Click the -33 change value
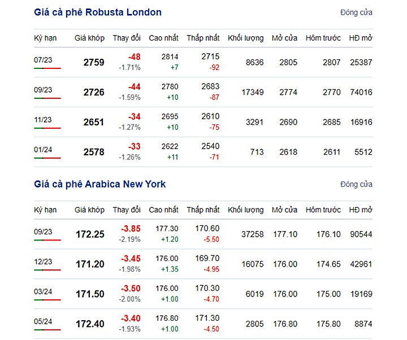This screenshot has width=407, height=340. tap(134, 146)
